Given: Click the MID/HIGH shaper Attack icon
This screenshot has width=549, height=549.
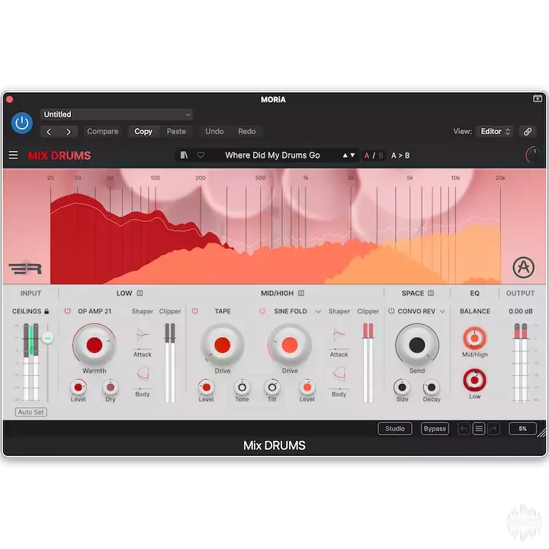Looking at the screenshot, I should 339,335.
